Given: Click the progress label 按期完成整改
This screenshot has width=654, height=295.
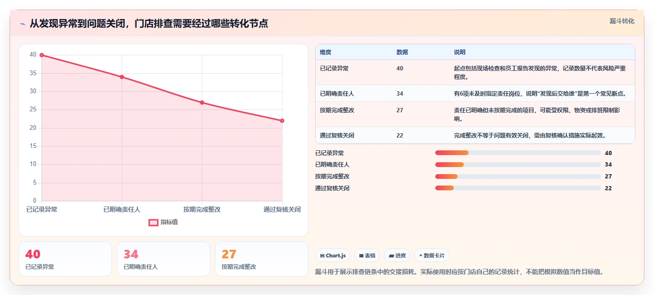Looking at the screenshot, I should 332,177.
